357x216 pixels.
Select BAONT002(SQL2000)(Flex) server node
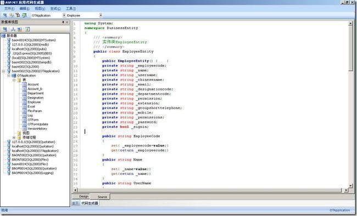pos(30,160)
